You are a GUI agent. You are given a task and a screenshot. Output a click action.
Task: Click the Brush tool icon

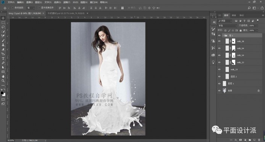(x=3, y=41)
